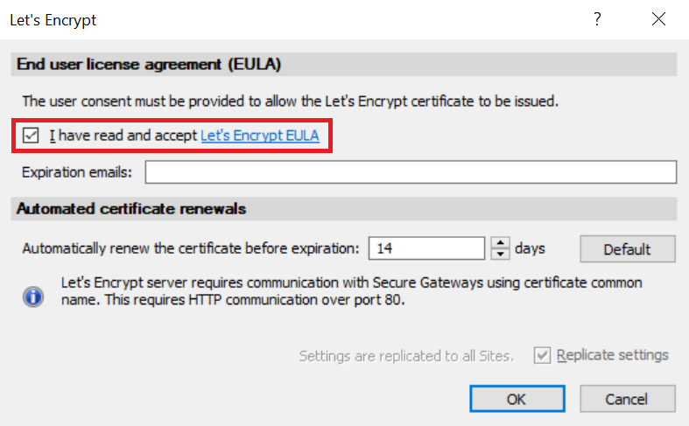The height and width of the screenshot is (426, 689).
Task: Toggle the Replicate settings checkbox
Action: [543, 355]
